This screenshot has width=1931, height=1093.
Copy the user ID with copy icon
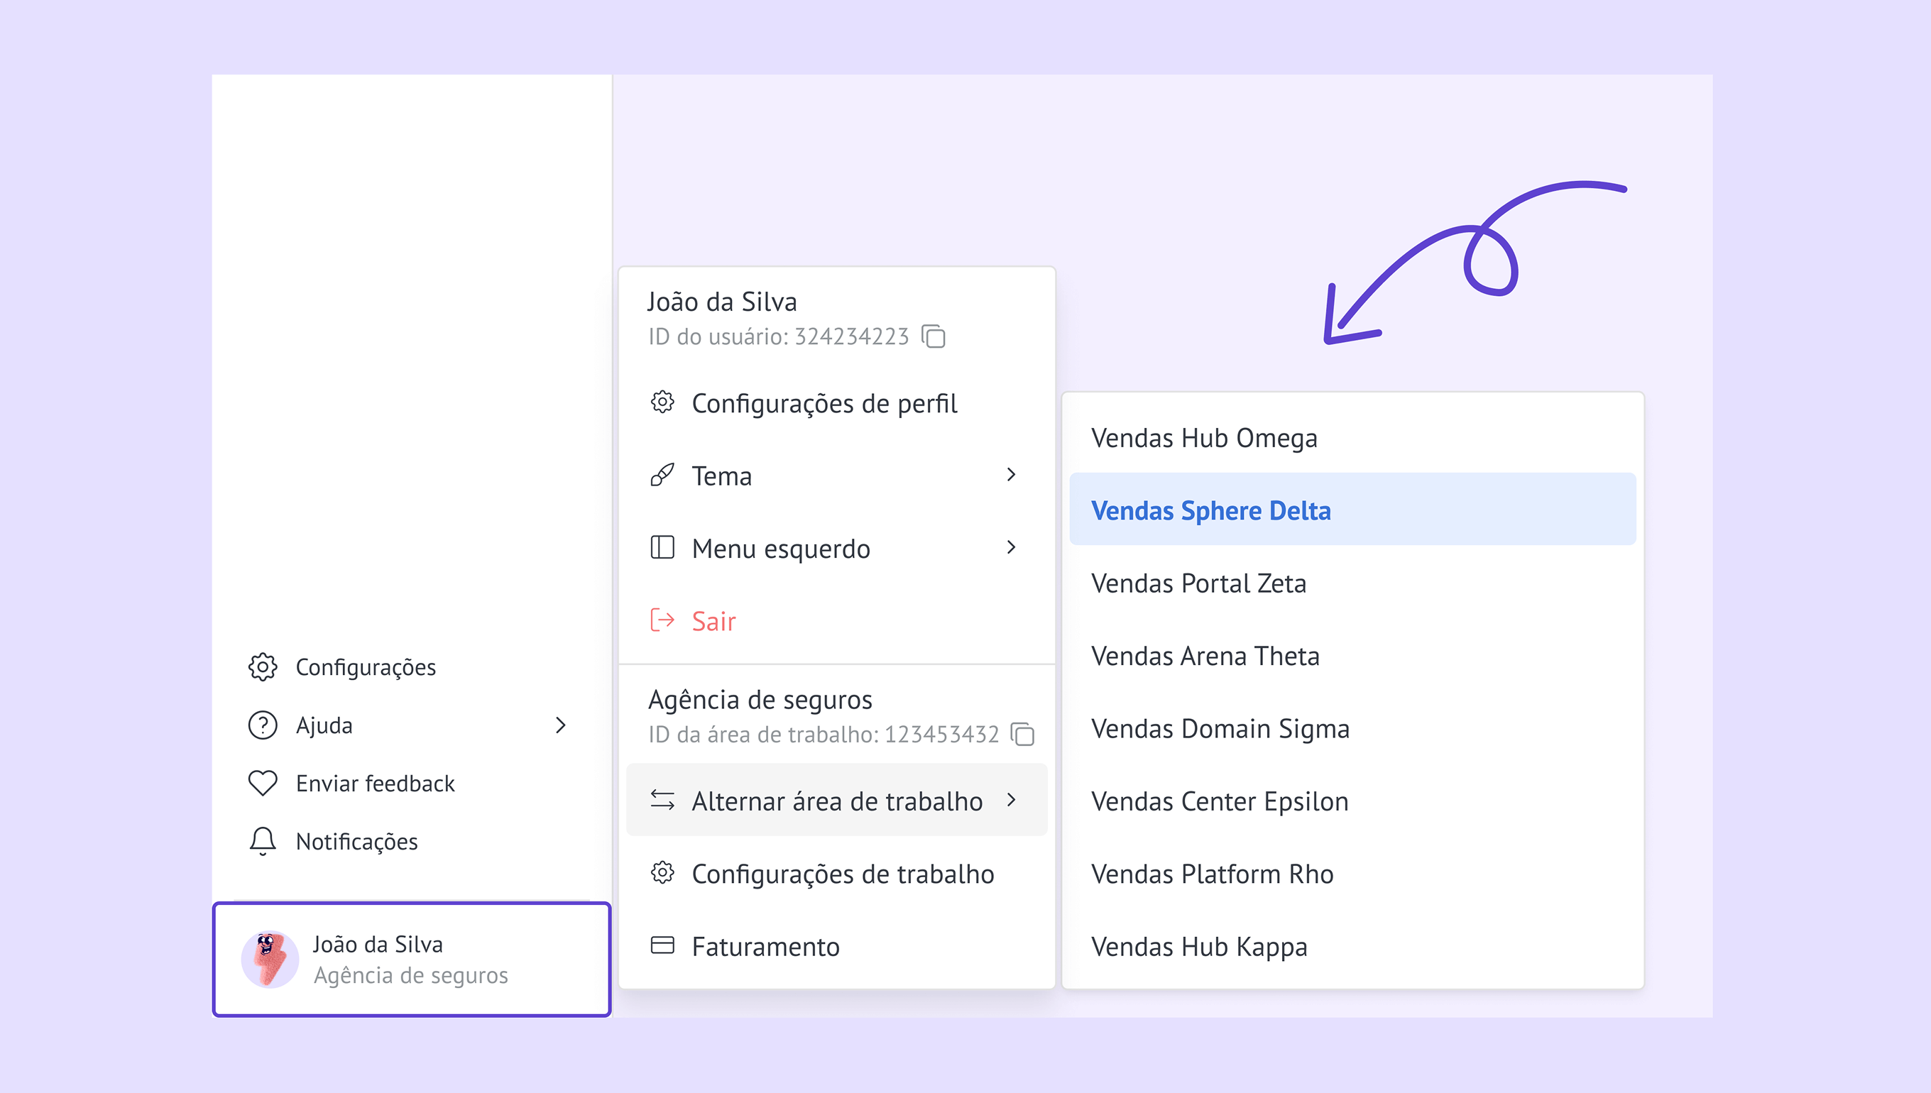pos(934,336)
